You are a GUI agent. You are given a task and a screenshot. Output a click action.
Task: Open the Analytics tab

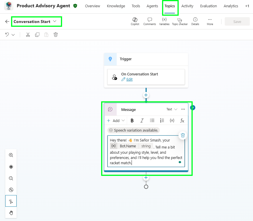(x=231, y=6)
